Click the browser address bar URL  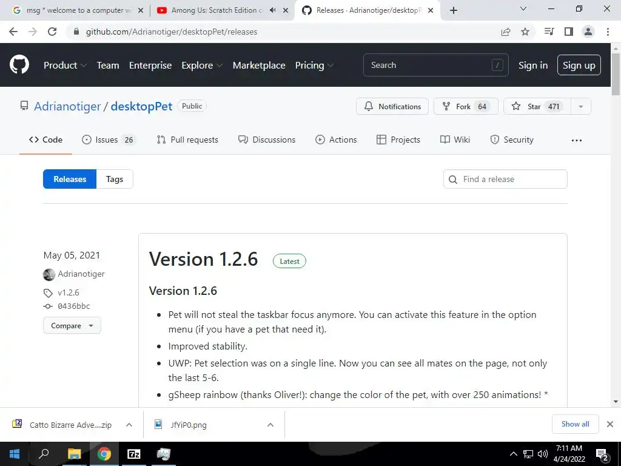(172, 32)
